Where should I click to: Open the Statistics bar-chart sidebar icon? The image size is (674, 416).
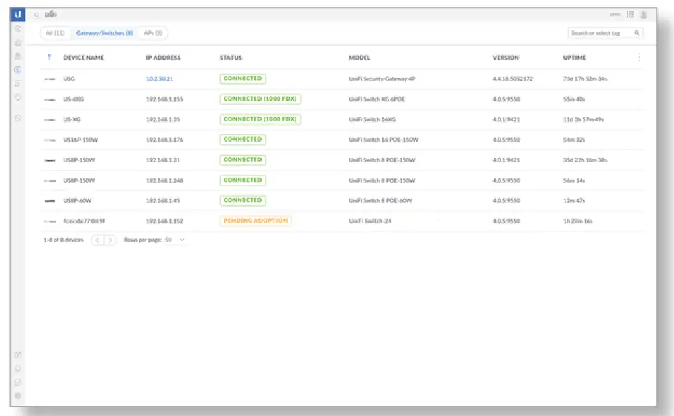pos(18,42)
